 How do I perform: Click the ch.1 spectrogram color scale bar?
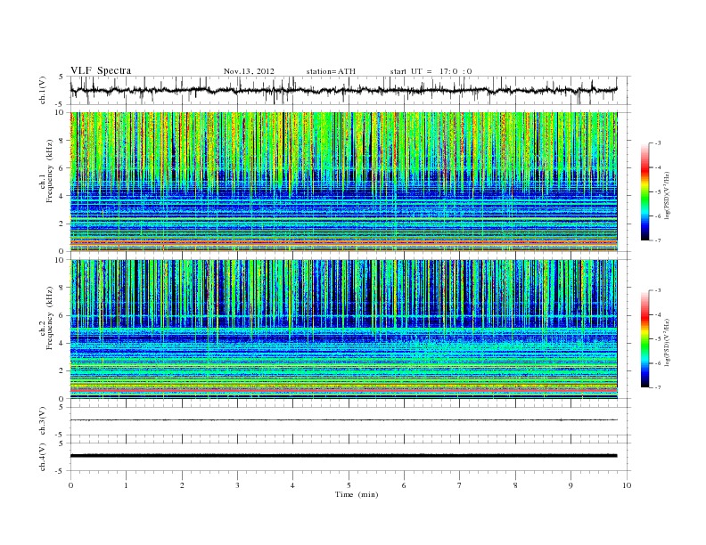pyautogui.click(x=645, y=191)
